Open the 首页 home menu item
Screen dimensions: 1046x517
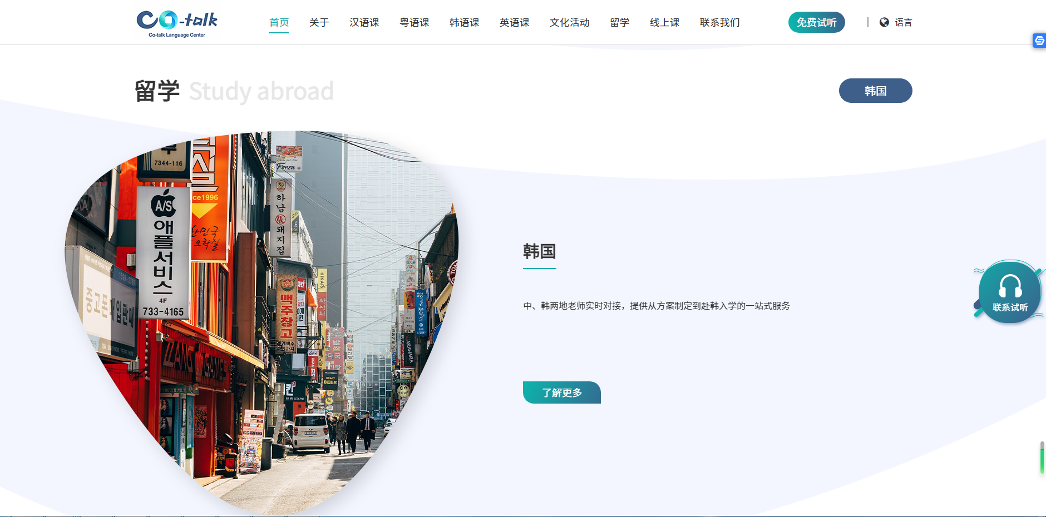click(279, 23)
